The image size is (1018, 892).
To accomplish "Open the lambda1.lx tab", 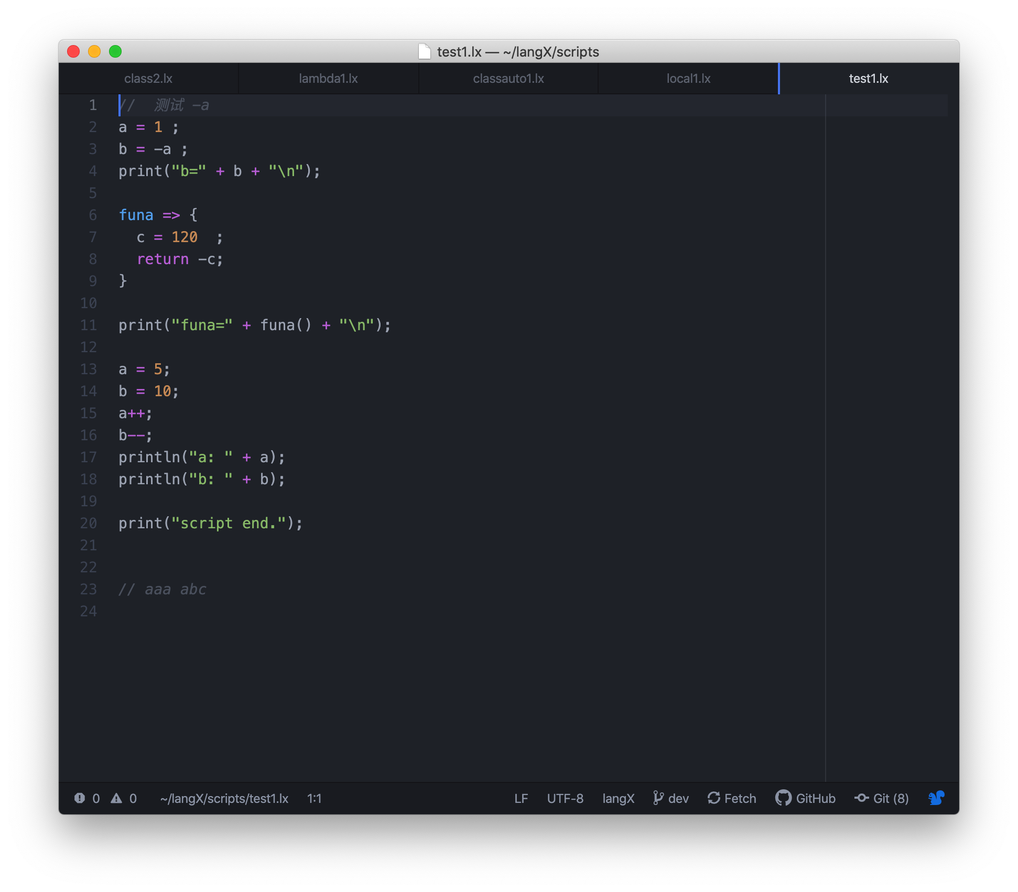I will tap(328, 79).
